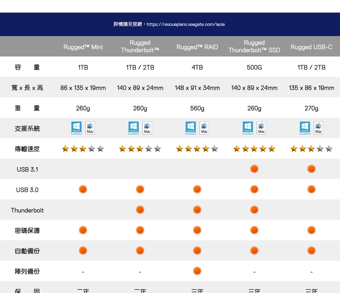
Task: Select "260g" under Thunderbolt SSD
Action: point(254,108)
